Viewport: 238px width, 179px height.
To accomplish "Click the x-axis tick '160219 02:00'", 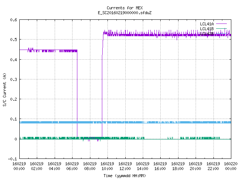I will coord(36,166).
